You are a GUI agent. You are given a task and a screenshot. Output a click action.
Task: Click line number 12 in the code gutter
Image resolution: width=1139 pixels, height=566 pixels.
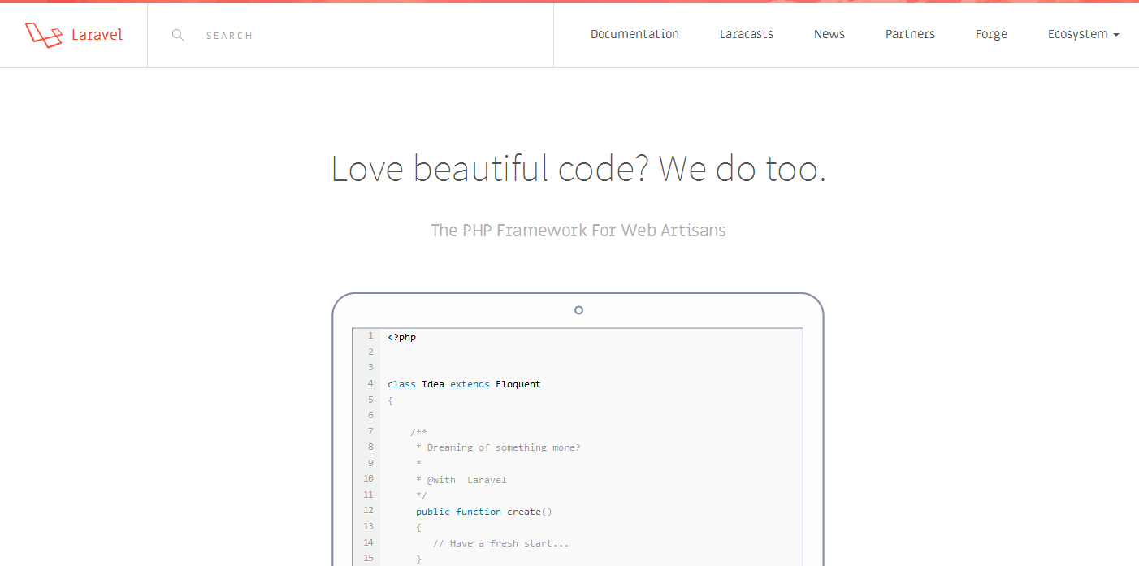point(368,510)
